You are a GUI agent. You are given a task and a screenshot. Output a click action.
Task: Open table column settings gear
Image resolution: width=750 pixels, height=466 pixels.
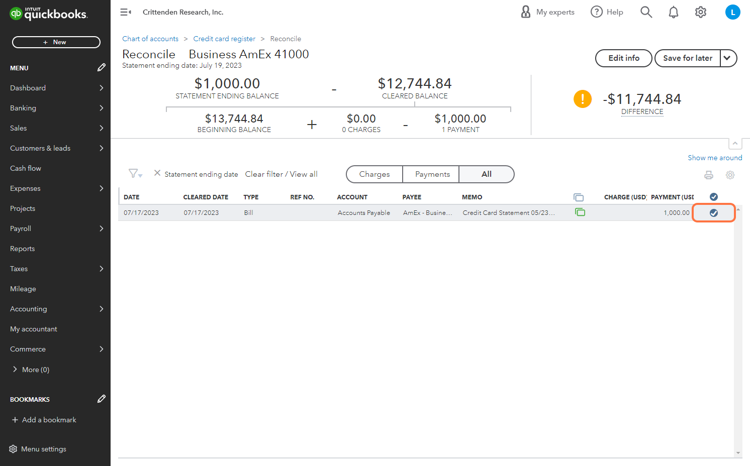[x=730, y=175]
